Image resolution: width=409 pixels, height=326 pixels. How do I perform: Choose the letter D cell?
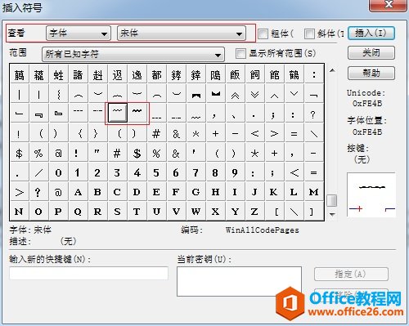pyautogui.click(x=137, y=191)
